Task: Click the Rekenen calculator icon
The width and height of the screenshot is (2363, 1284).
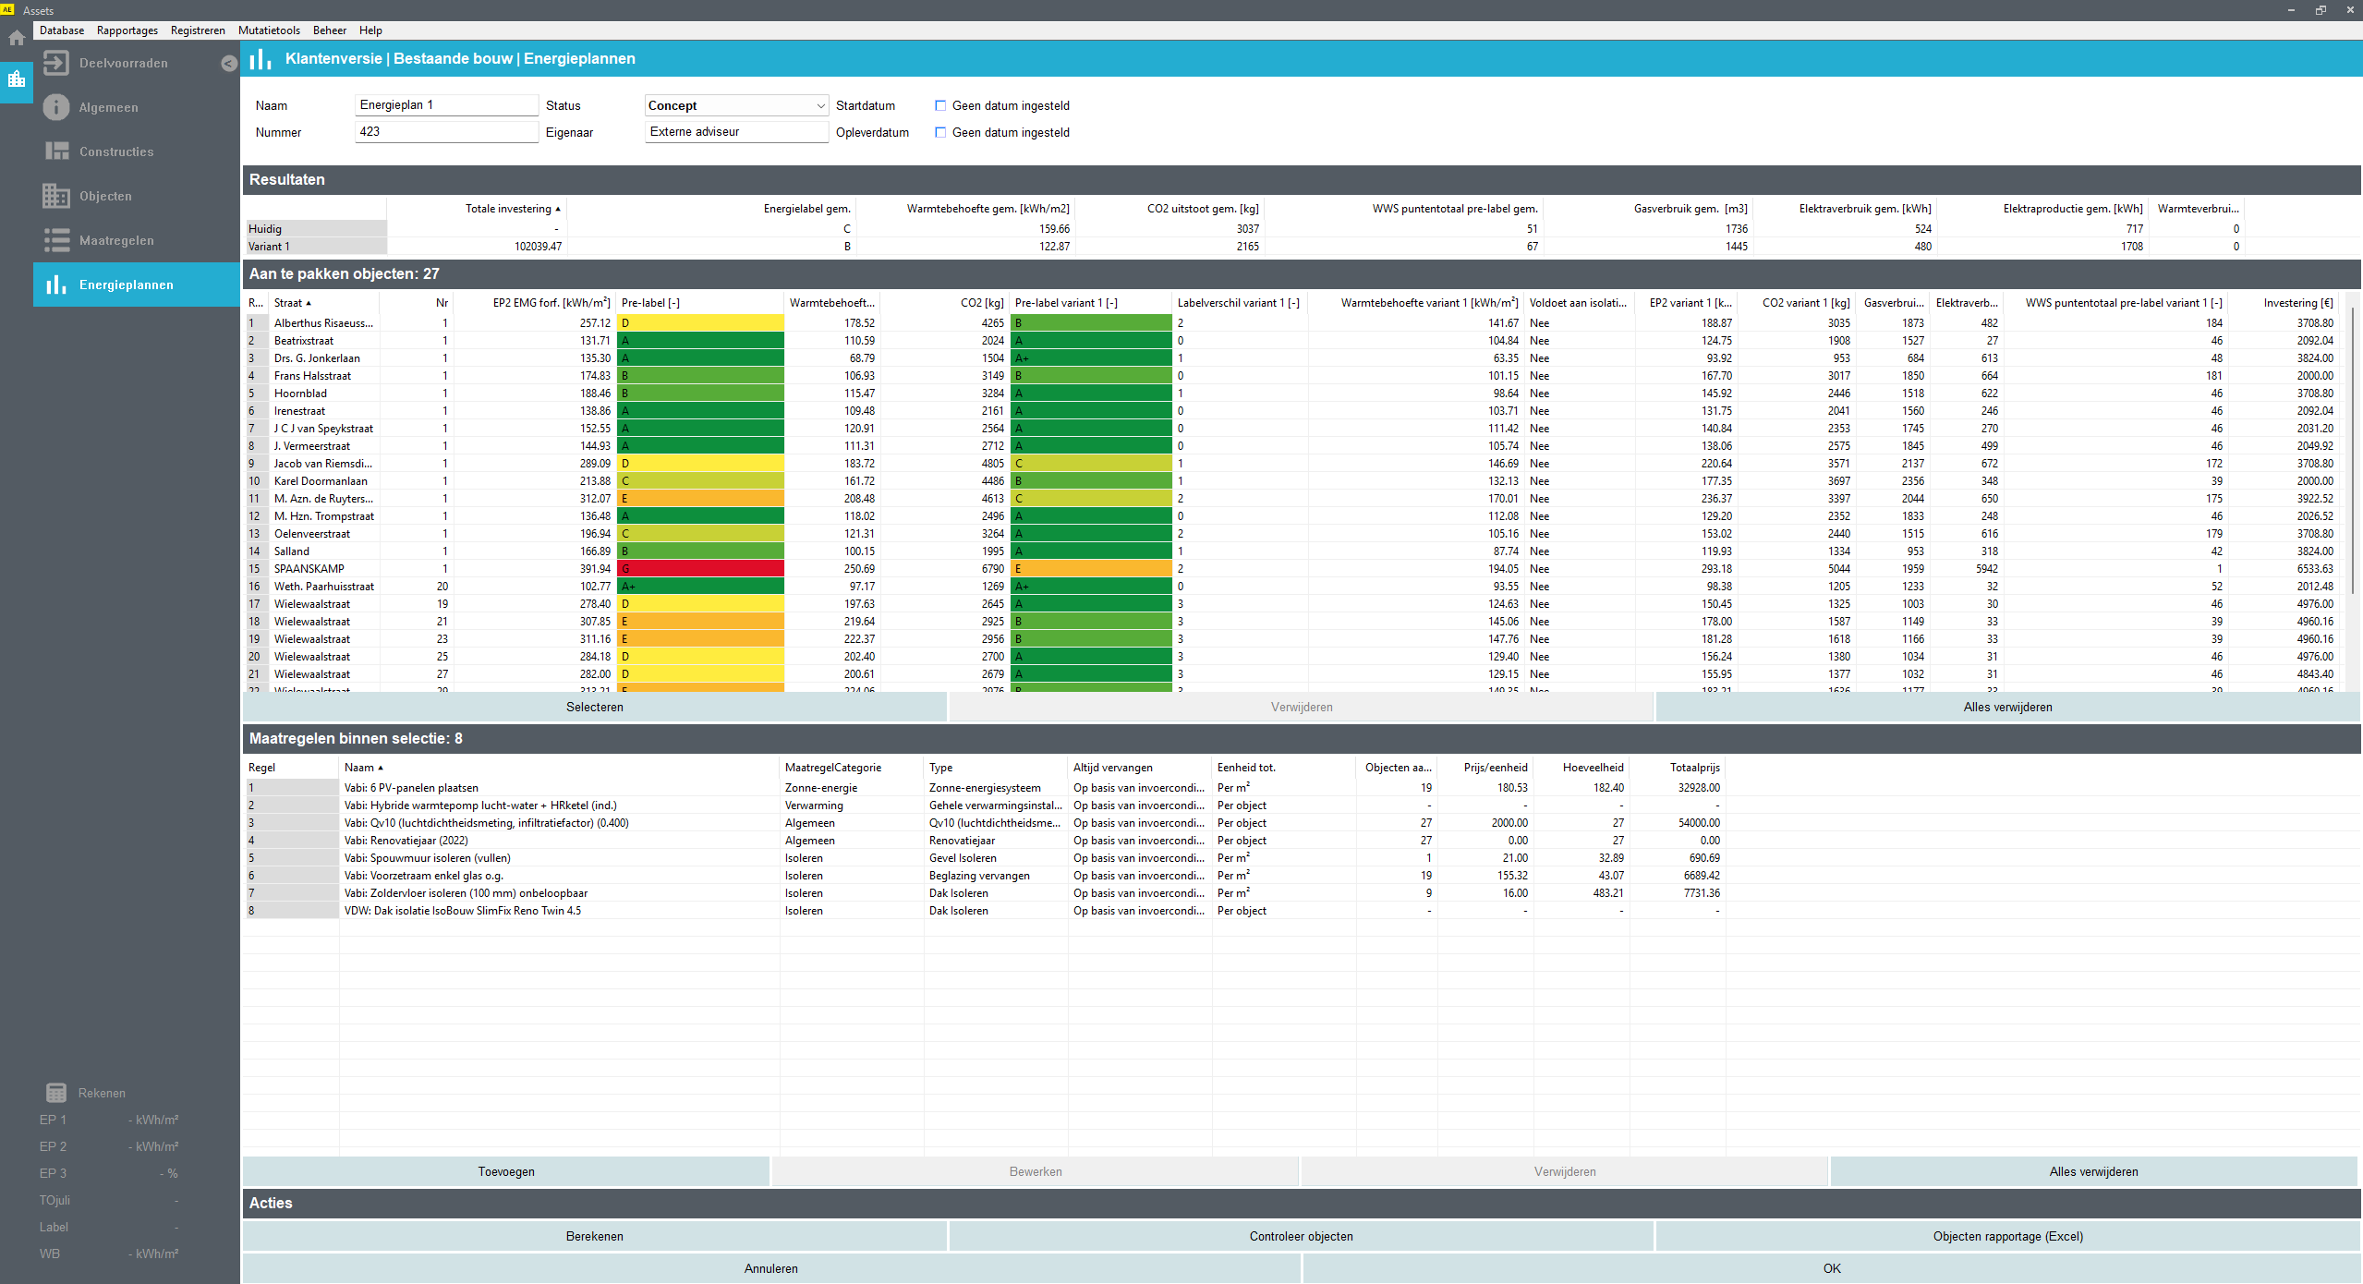Action: point(56,1093)
